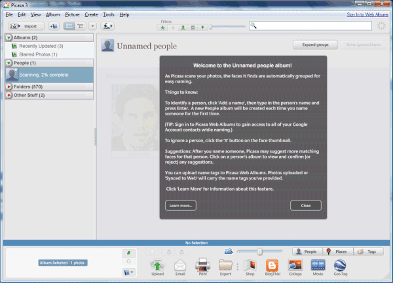Screen dimensions: 393x283
Task: Filter to show only movies
Action: [x=193, y=28]
